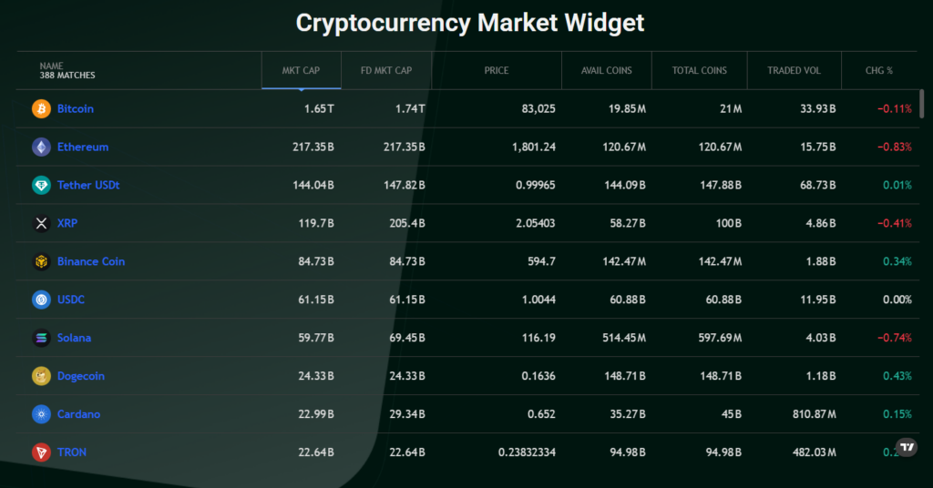Image resolution: width=933 pixels, height=488 pixels.
Task: Click the Tether USDt logo icon
Action: point(41,186)
